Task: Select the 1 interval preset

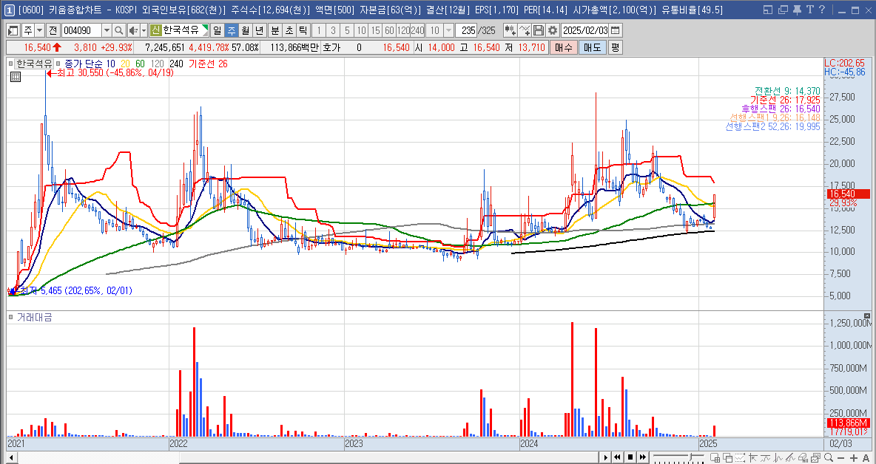Action: point(318,30)
